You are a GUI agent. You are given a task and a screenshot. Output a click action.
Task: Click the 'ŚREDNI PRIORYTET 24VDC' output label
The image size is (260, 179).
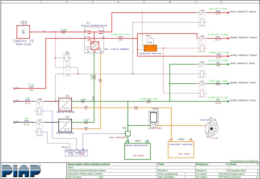pos(243,83)
